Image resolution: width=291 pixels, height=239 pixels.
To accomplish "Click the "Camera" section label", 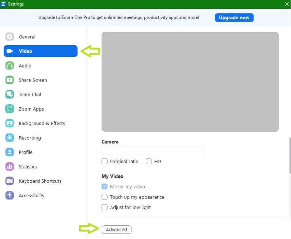I will [x=110, y=142].
